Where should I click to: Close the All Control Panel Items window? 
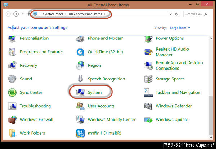pos(207,4)
